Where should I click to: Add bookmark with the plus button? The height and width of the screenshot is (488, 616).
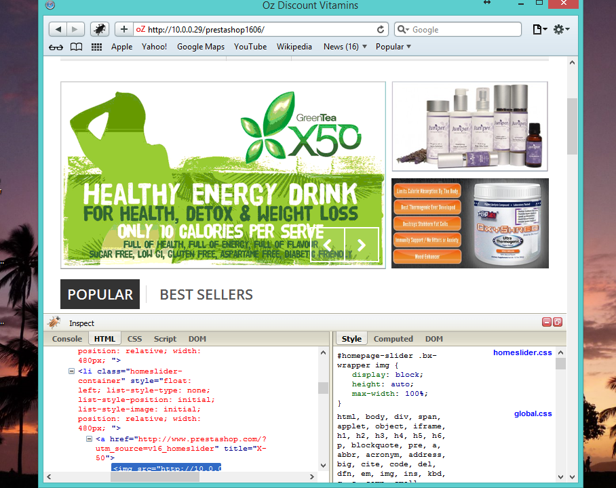coord(123,29)
